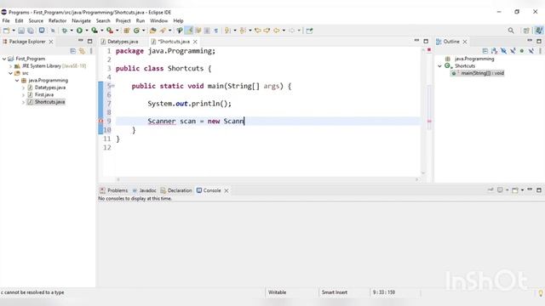Click the Save toolbar icon
Screen dimensions: 545x306
pos(21,31)
